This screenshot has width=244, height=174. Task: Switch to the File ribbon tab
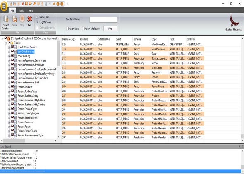coord(12,11)
